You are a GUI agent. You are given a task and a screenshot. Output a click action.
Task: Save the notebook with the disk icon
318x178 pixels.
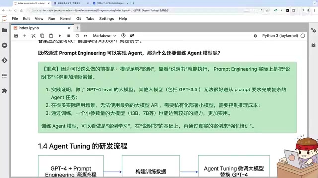(x=16, y=36)
